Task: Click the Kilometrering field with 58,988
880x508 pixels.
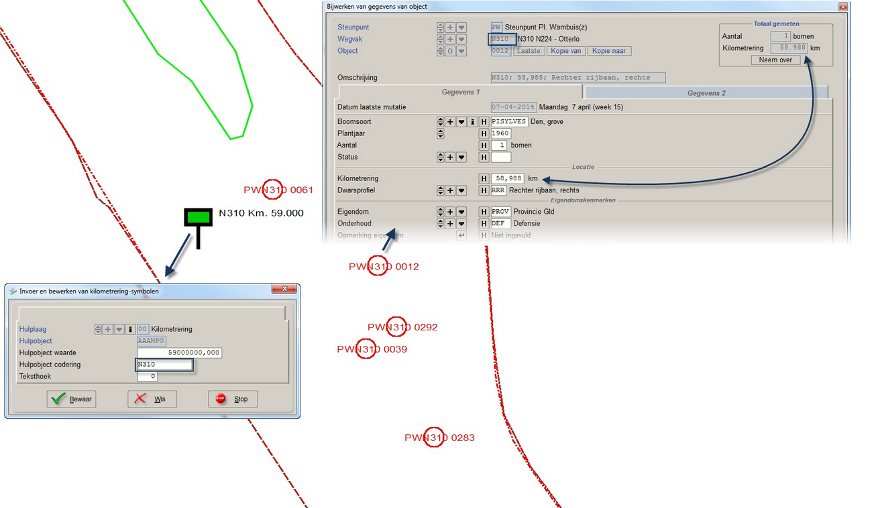Action: point(508,179)
